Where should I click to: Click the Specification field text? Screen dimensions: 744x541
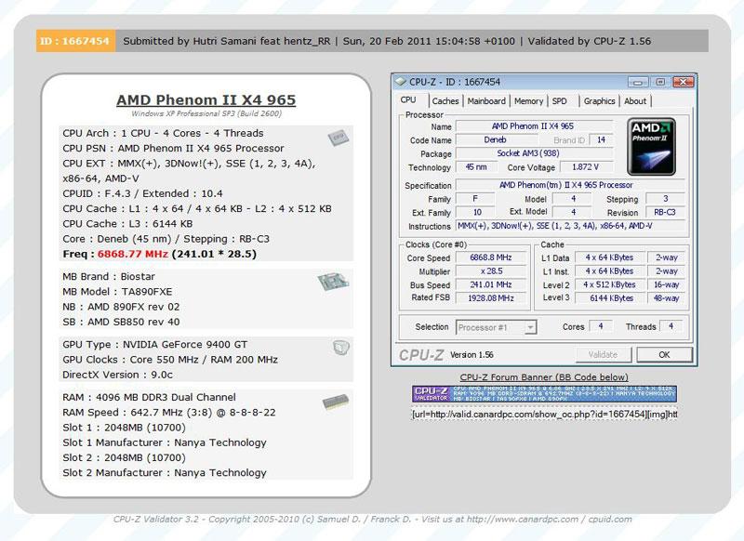click(570, 185)
